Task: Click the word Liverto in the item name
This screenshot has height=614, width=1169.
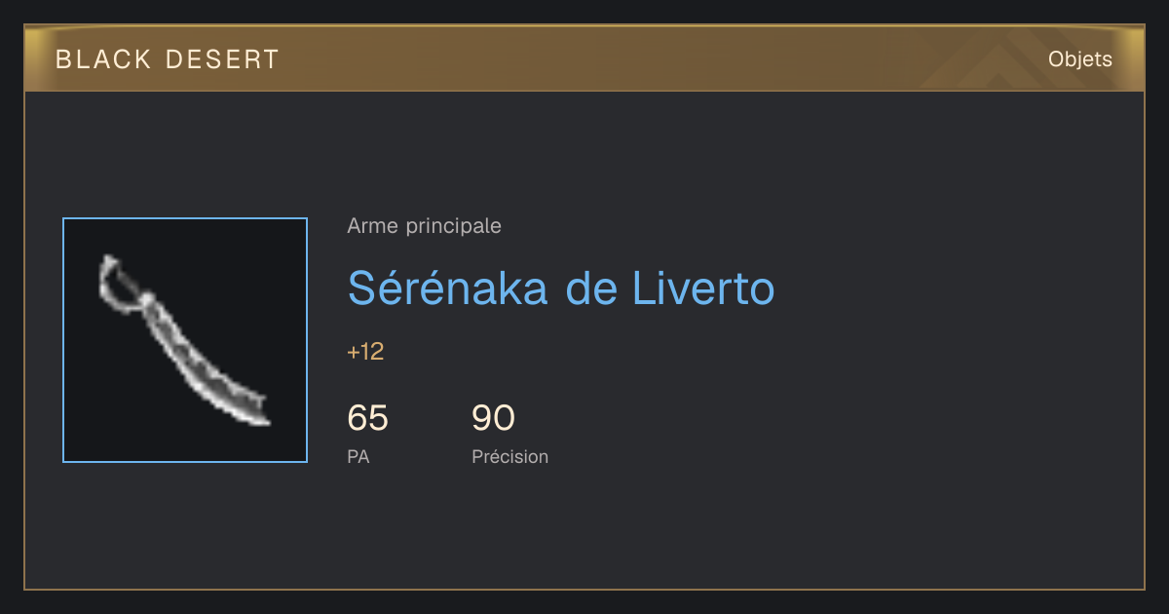Action: coord(703,288)
